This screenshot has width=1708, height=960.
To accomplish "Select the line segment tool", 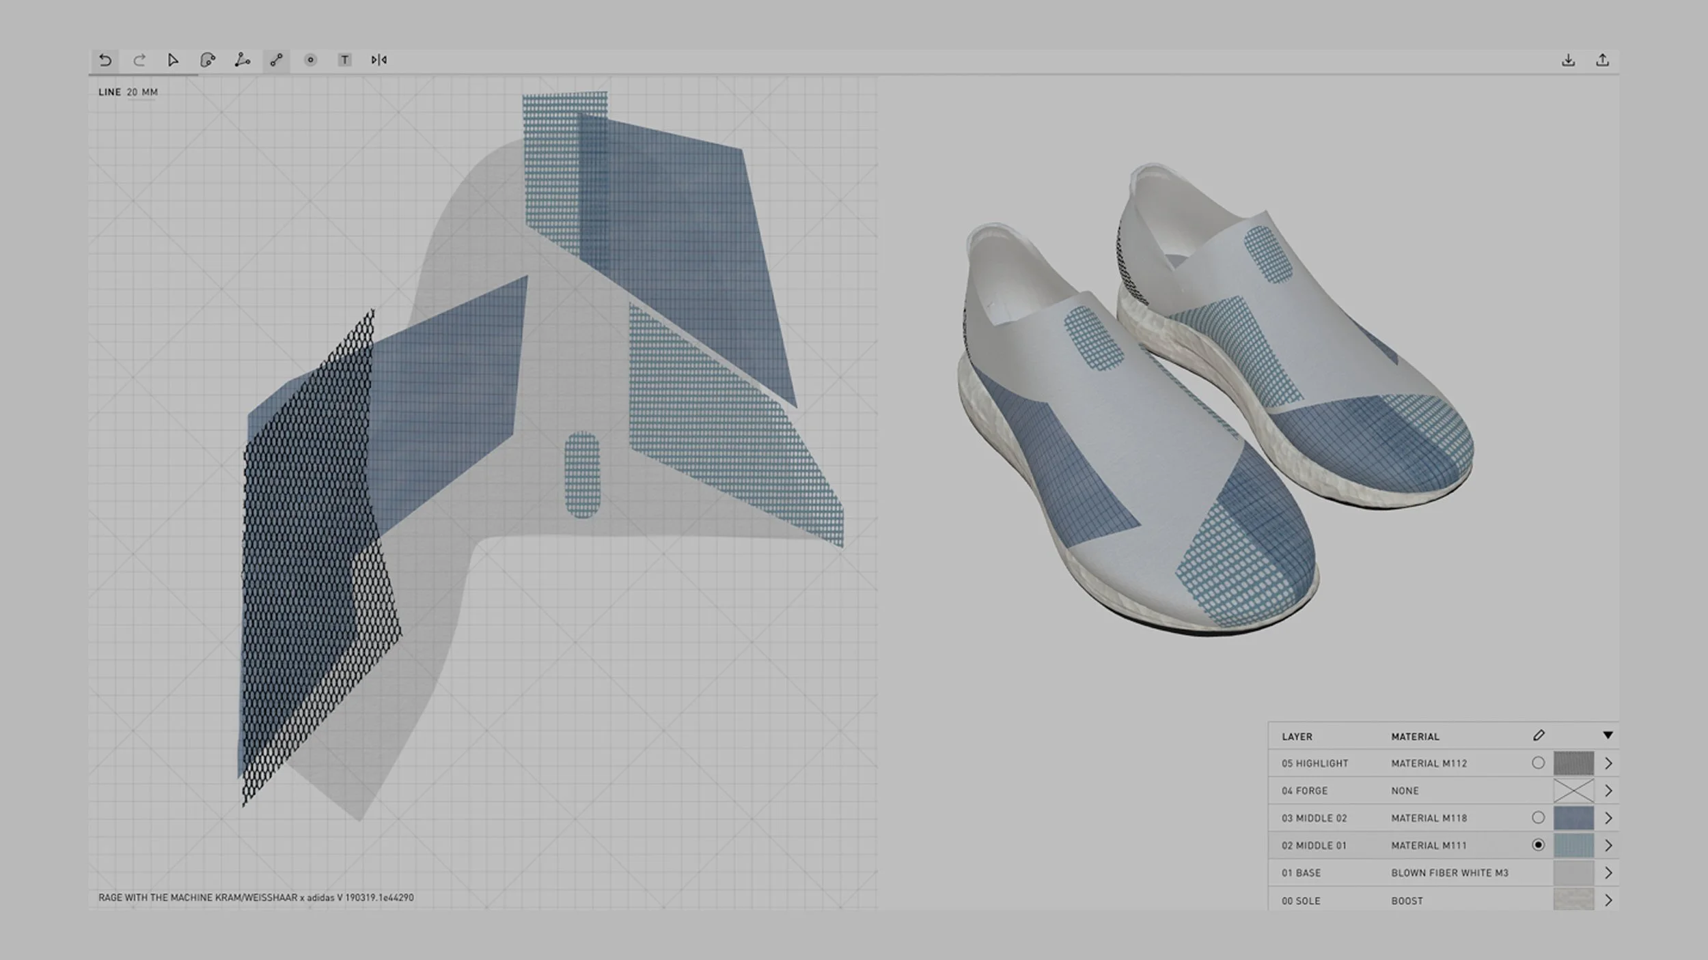I will point(276,60).
